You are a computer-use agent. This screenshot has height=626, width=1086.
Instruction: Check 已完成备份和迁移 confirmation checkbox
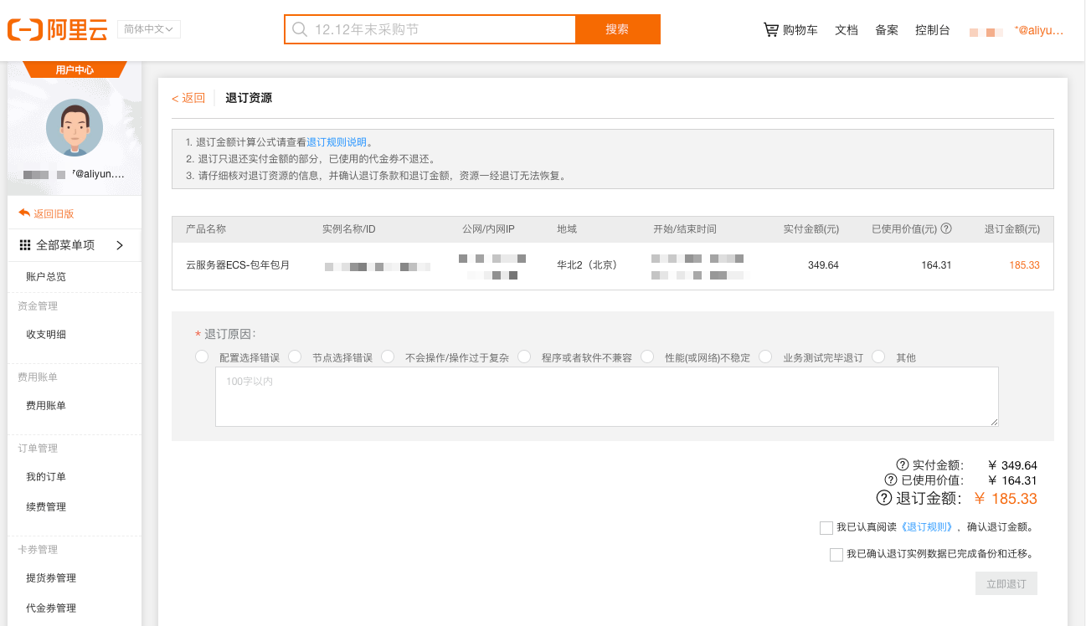pos(836,555)
